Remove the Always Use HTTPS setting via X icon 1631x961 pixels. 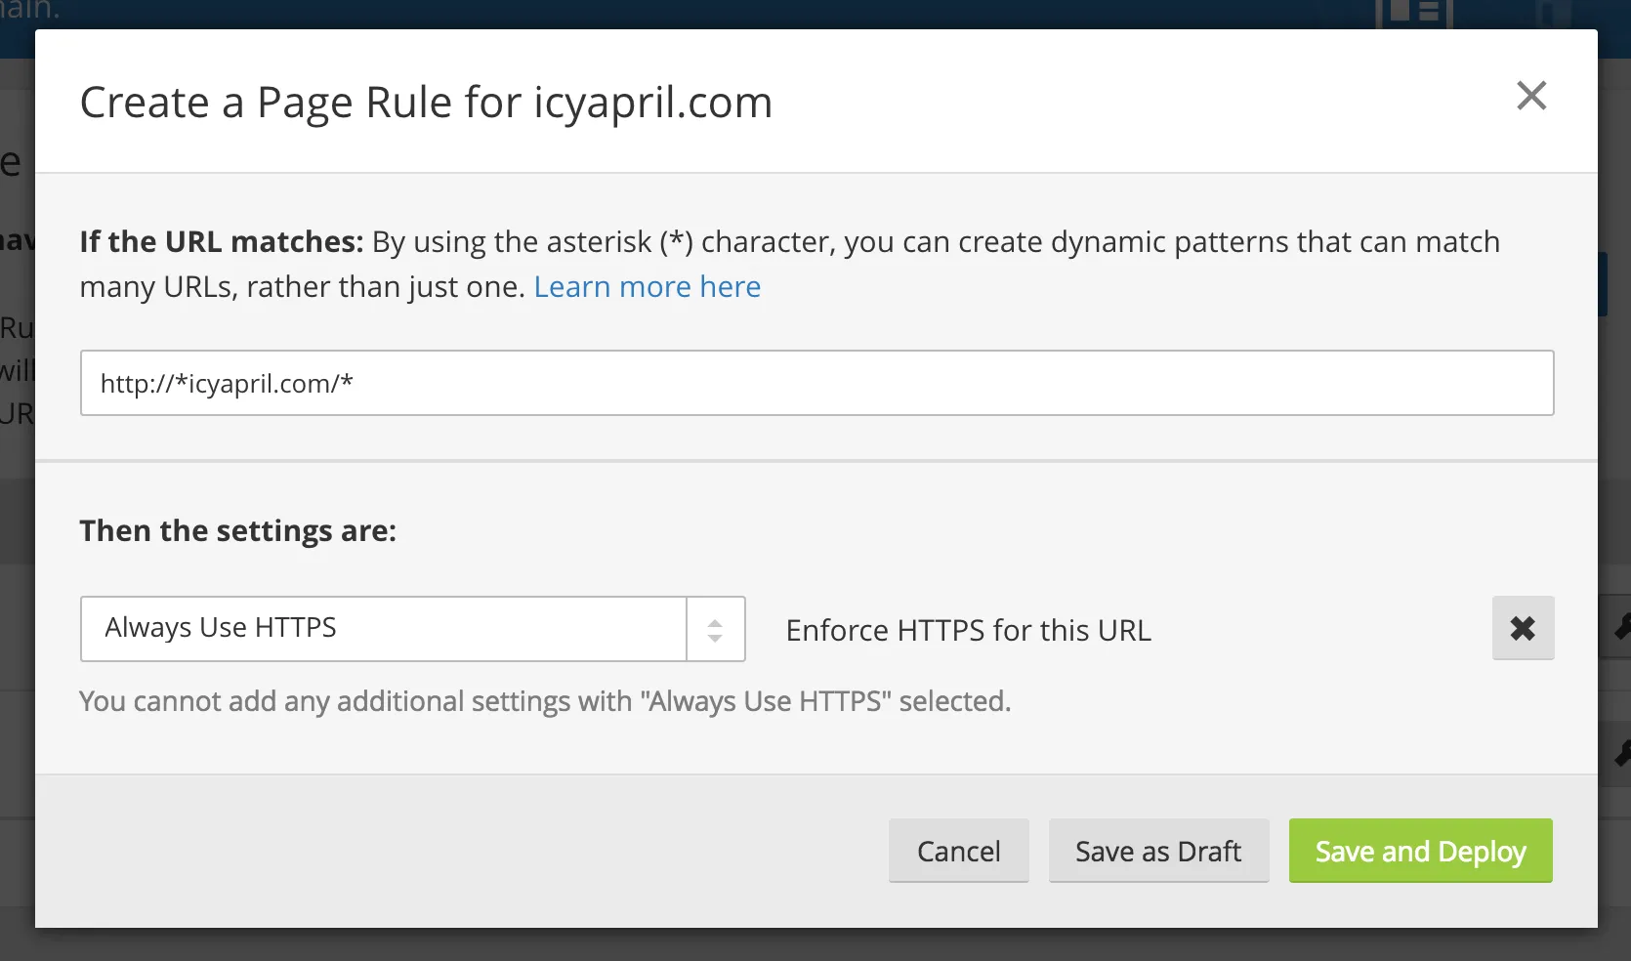point(1523,628)
